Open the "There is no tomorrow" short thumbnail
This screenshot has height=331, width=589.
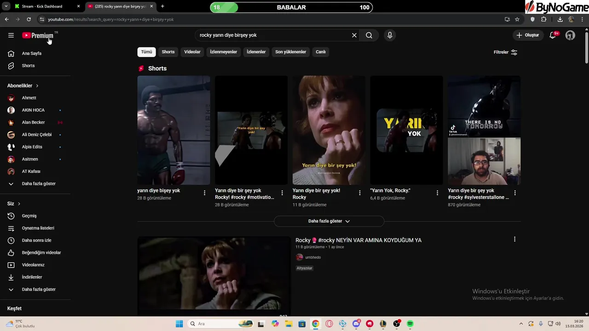[x=484, y=130]
